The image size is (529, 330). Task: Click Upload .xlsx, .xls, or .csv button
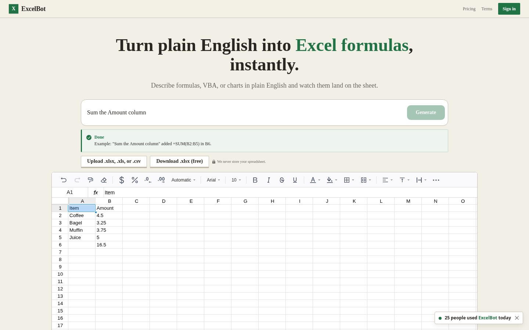114,161
